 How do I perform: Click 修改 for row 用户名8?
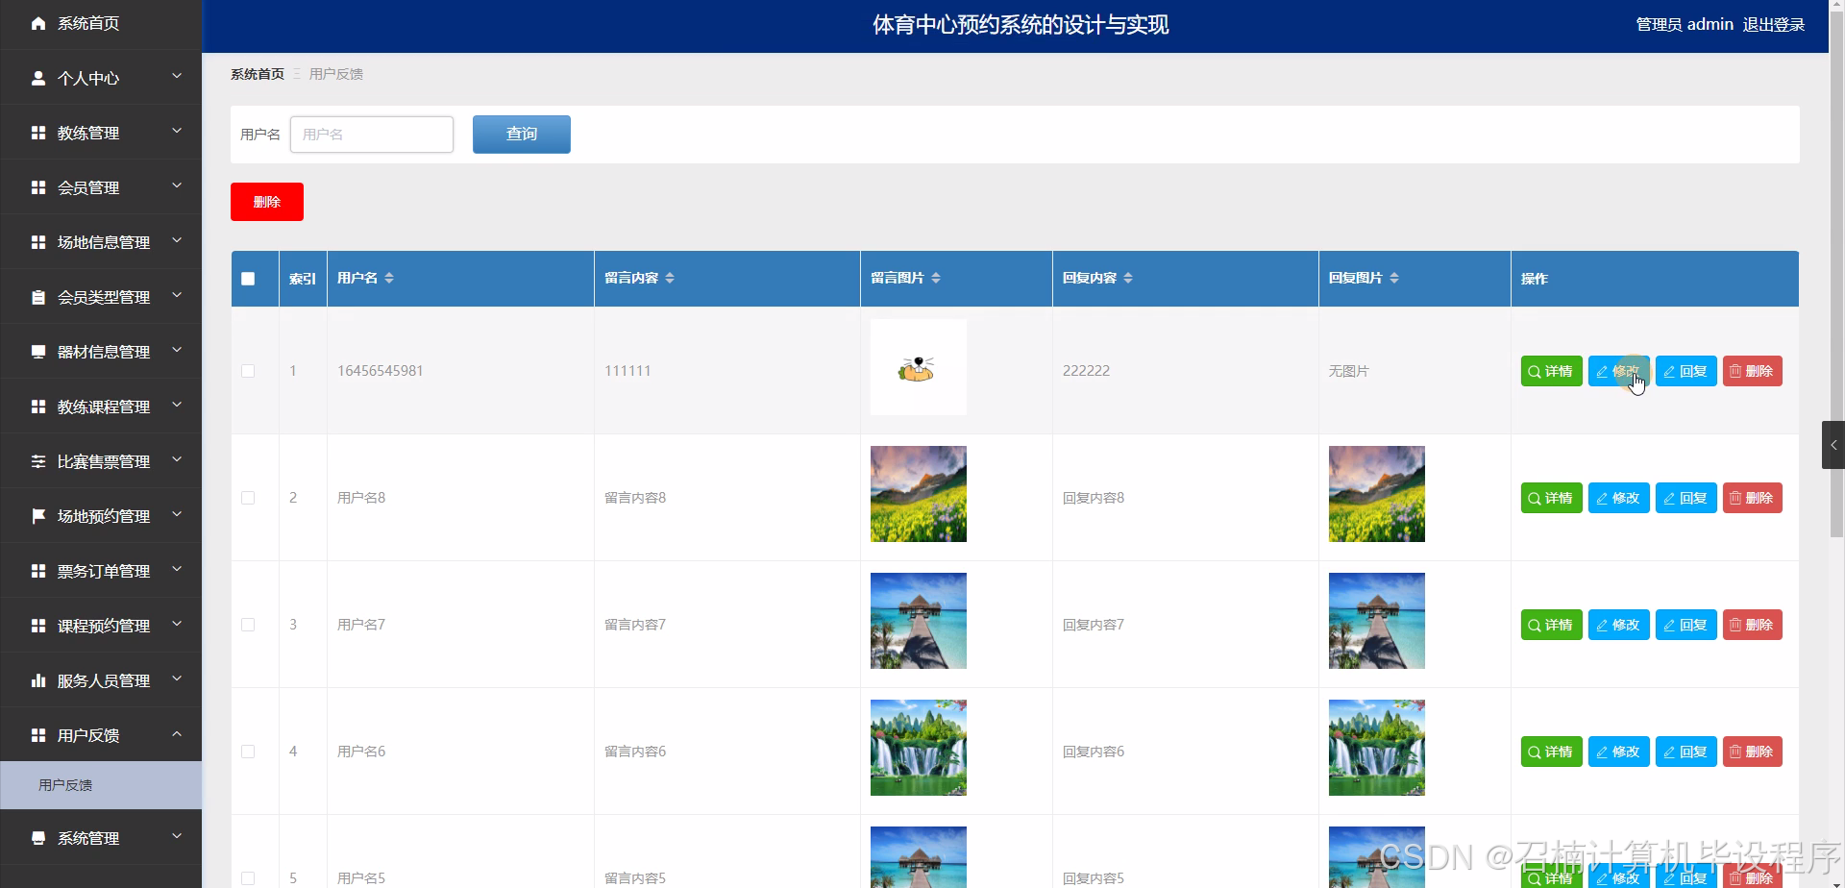click(x=1619, y=498)
